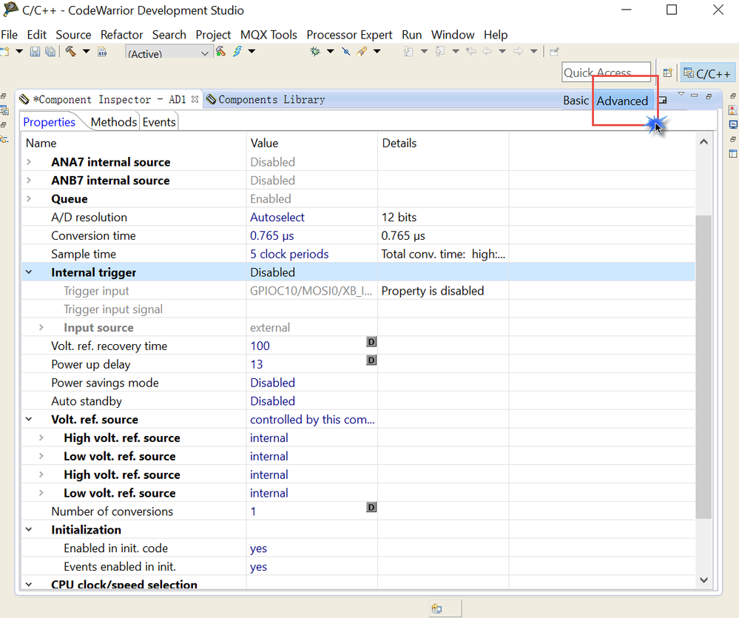739x618 pixels.
Task: Click the Back navigation arrow icon
Action: click(x=487, y=51)
